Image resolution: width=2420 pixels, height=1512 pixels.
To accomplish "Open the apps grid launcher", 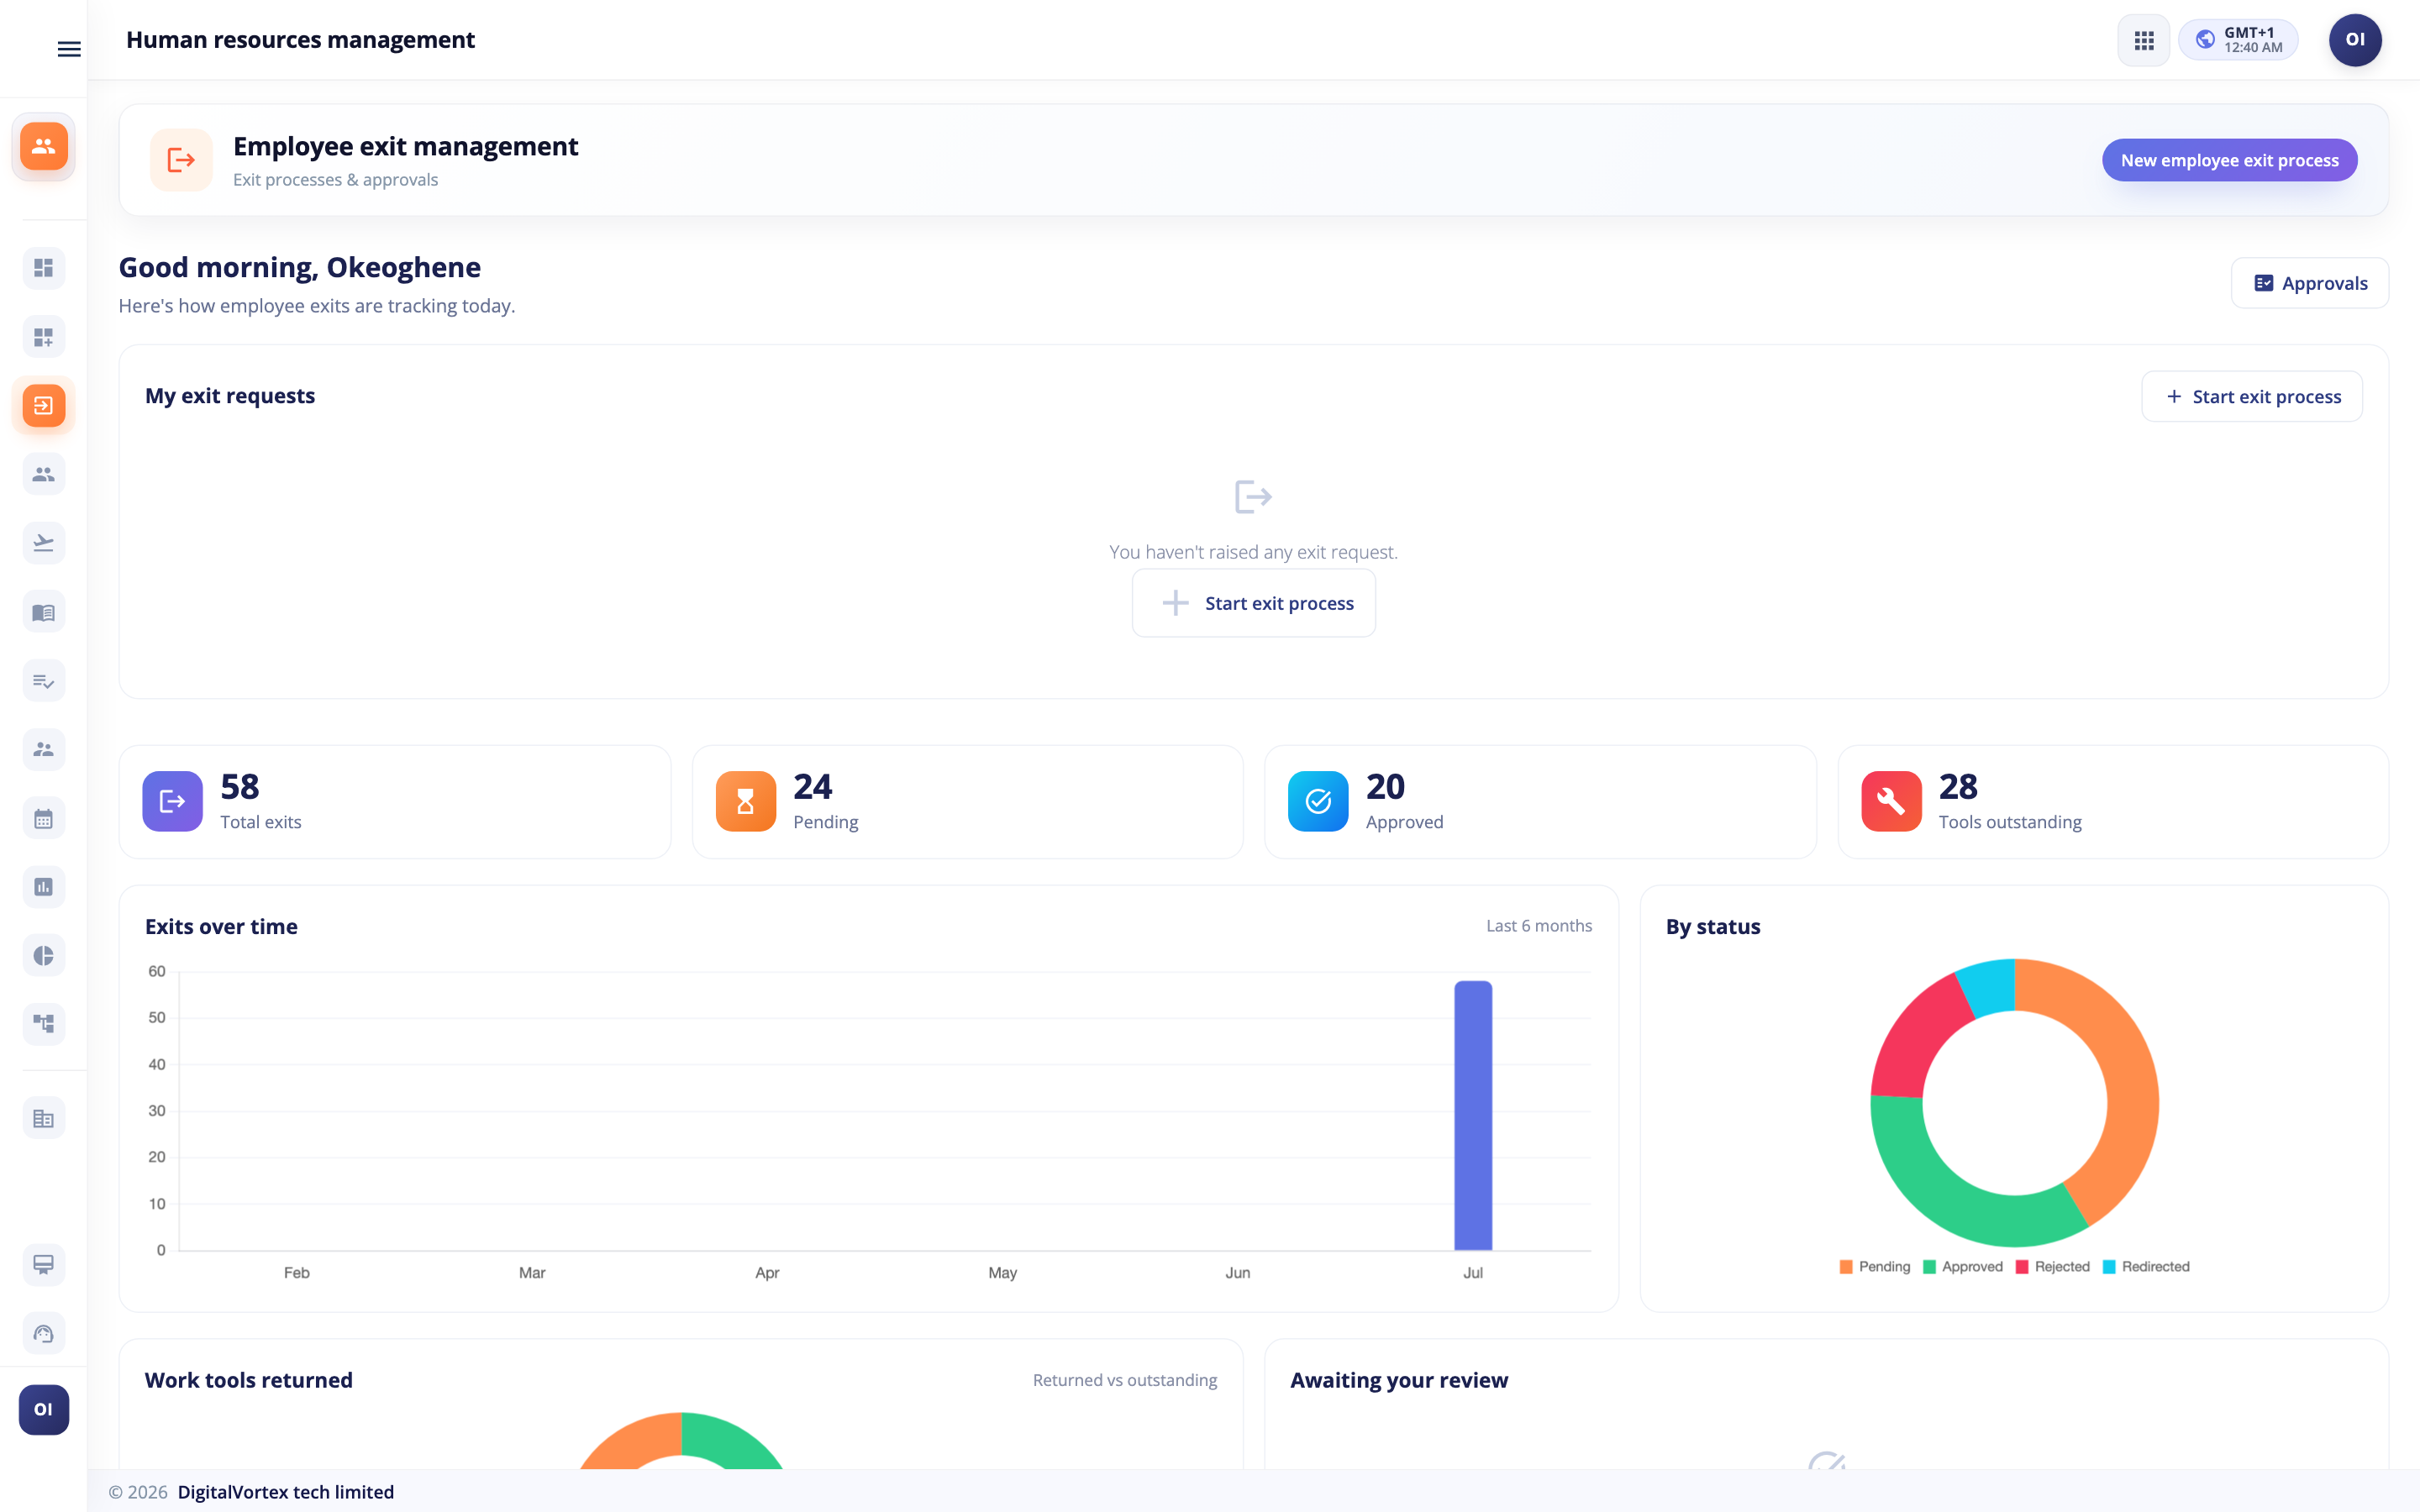I will (x=2143, y=40).
